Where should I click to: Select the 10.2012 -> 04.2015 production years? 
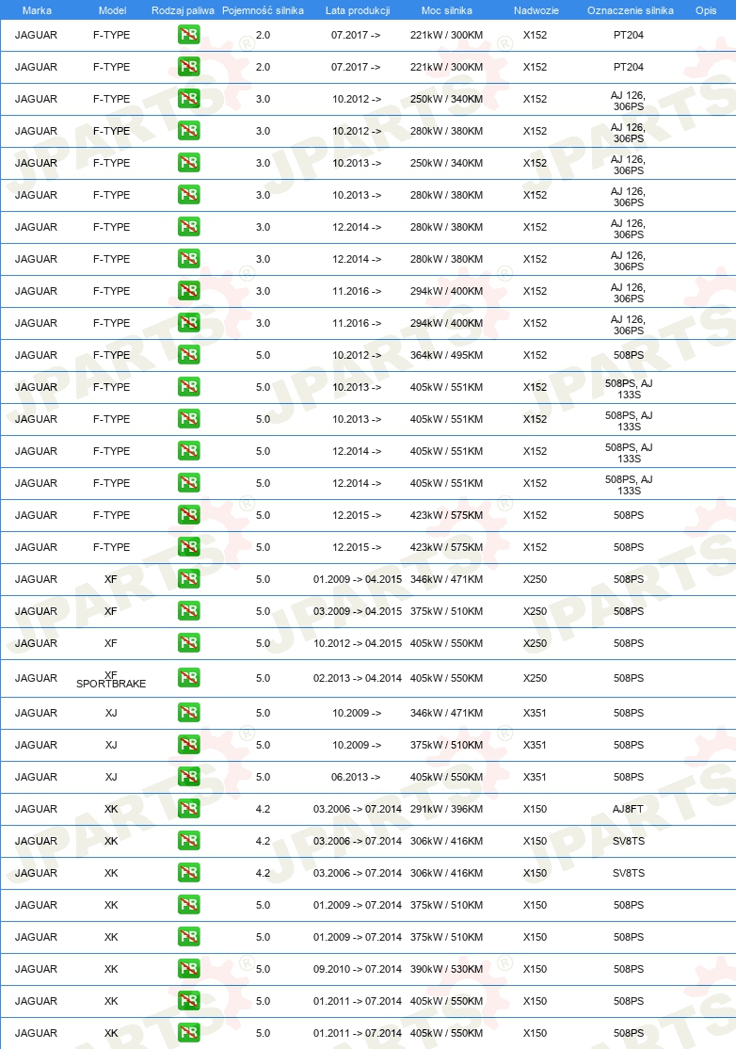358,643
